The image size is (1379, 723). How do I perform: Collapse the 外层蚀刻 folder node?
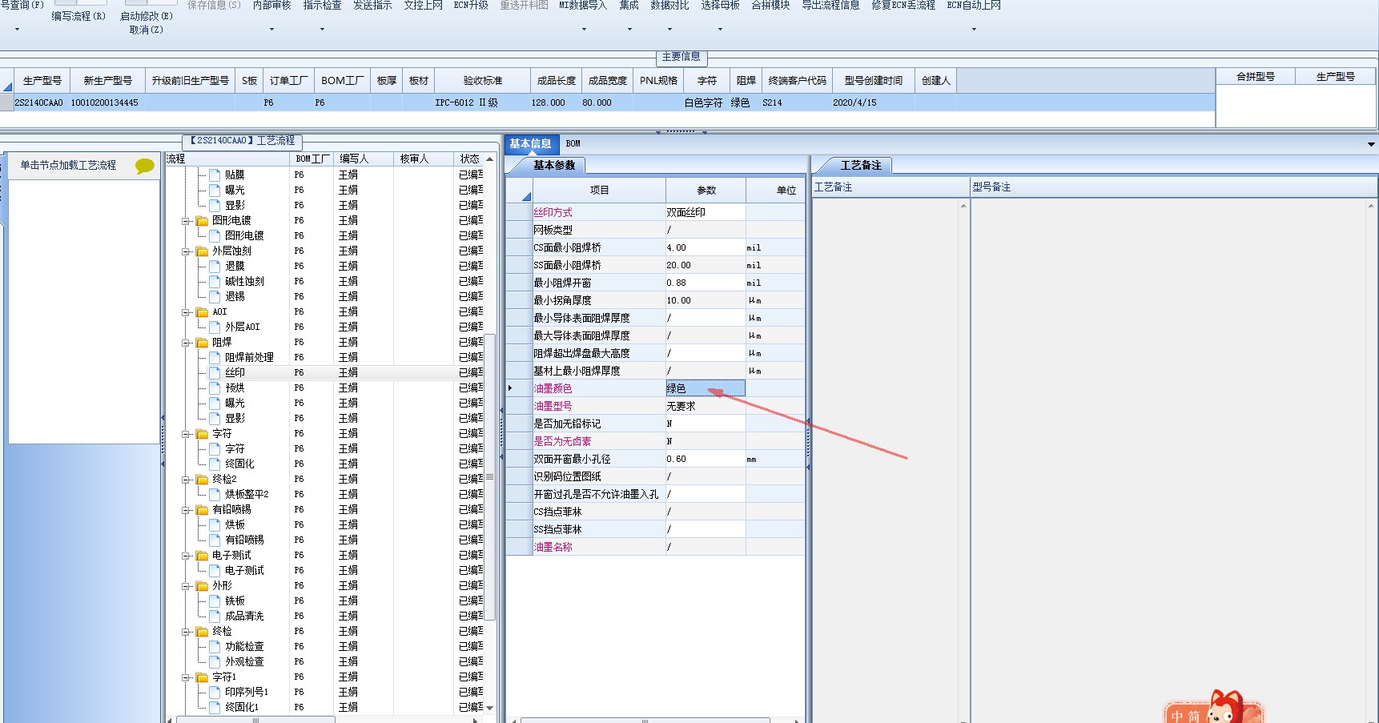(186, 251)
